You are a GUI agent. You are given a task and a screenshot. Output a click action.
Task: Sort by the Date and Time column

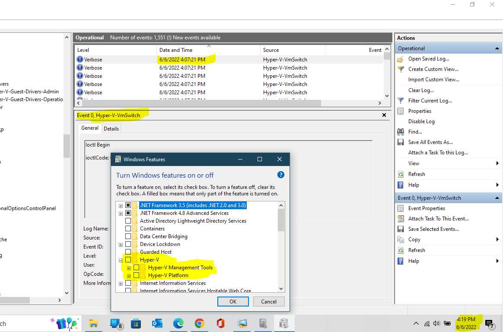click(209, 50)
